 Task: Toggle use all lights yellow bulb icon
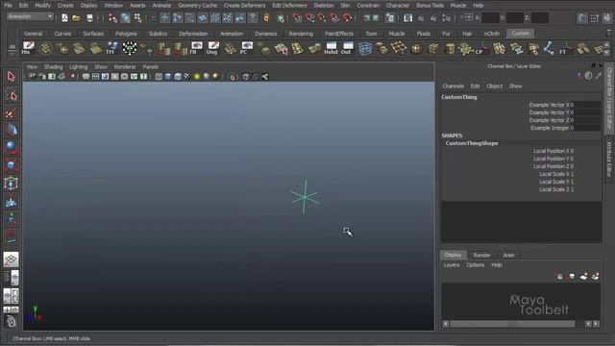pyautogui.click(x=197, y=77)
